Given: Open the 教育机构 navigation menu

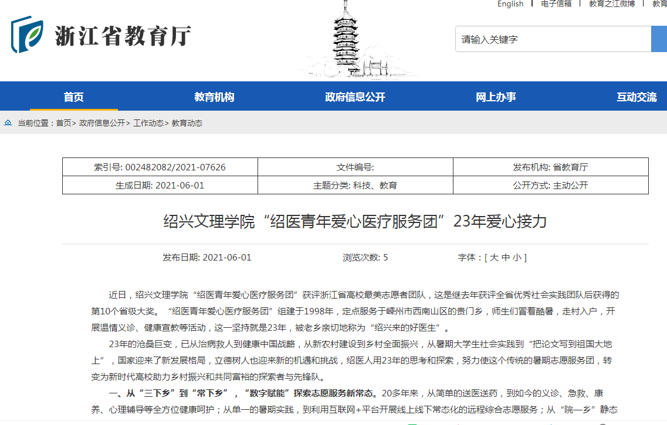Looking at the screenshot, I should pyautogui.click(x=214, y=97).
